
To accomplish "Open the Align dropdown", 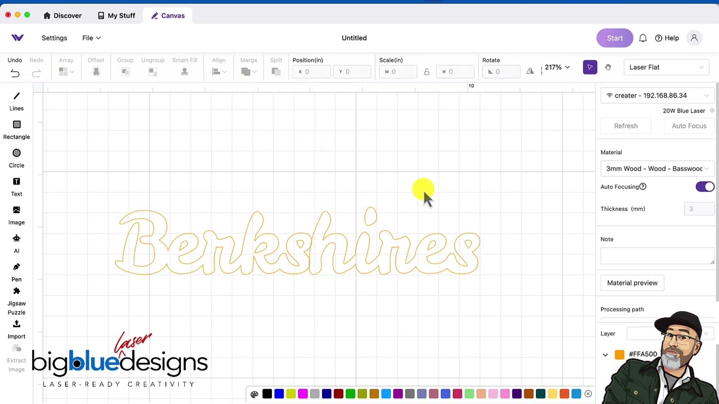I will (x=219, y=72).
